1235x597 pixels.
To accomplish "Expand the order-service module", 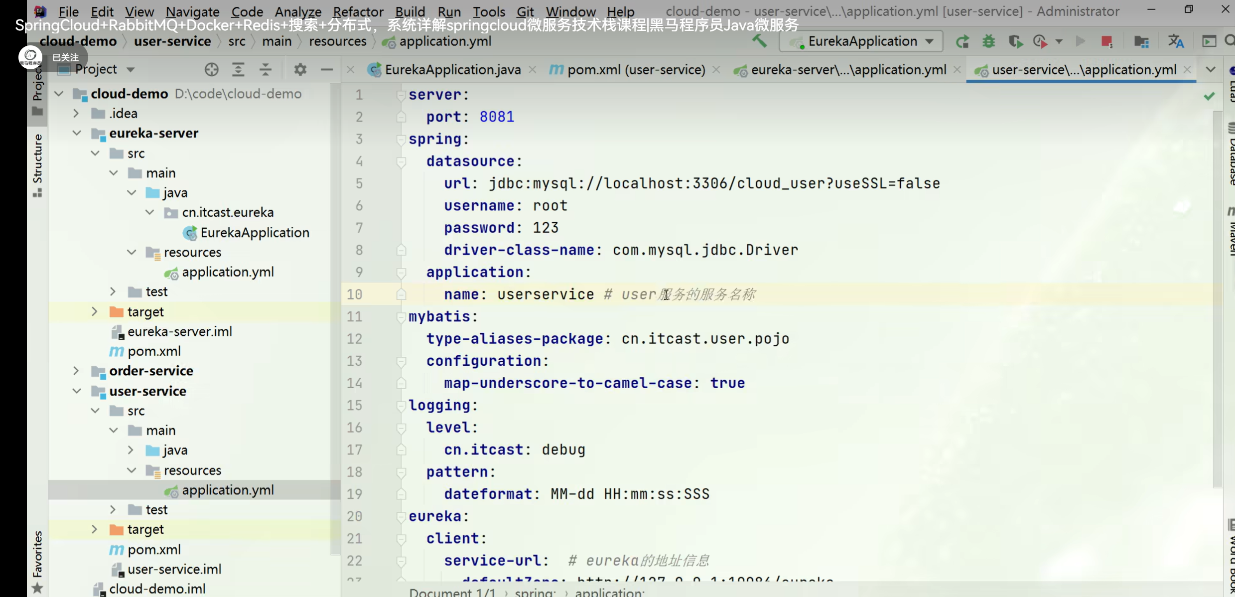I will [76, 371].
